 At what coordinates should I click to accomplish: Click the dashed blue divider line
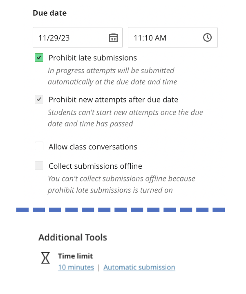[x=121, y=210]
